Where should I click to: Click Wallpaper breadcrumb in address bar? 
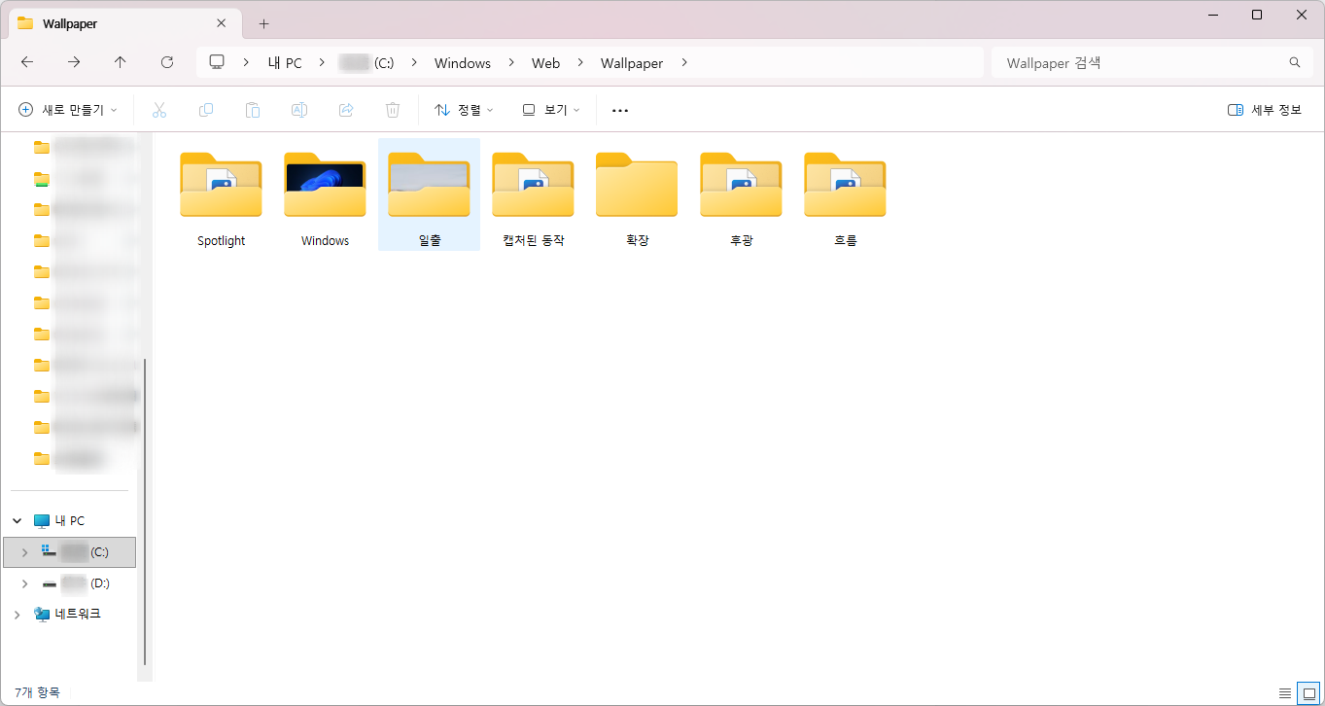pos(632,63)
